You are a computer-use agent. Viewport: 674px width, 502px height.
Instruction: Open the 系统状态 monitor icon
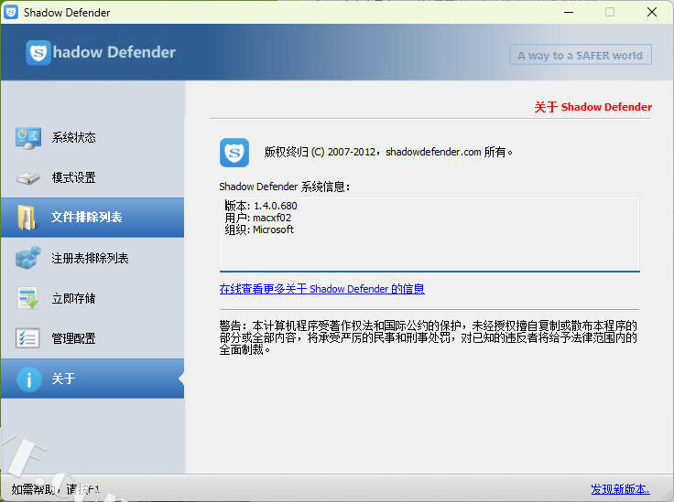coord(28,138)
